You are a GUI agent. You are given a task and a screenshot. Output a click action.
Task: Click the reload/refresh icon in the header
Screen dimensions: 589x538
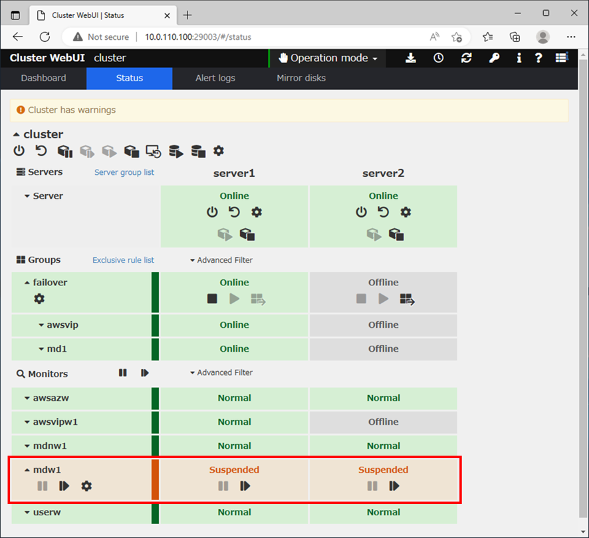(x=466, y=59)
